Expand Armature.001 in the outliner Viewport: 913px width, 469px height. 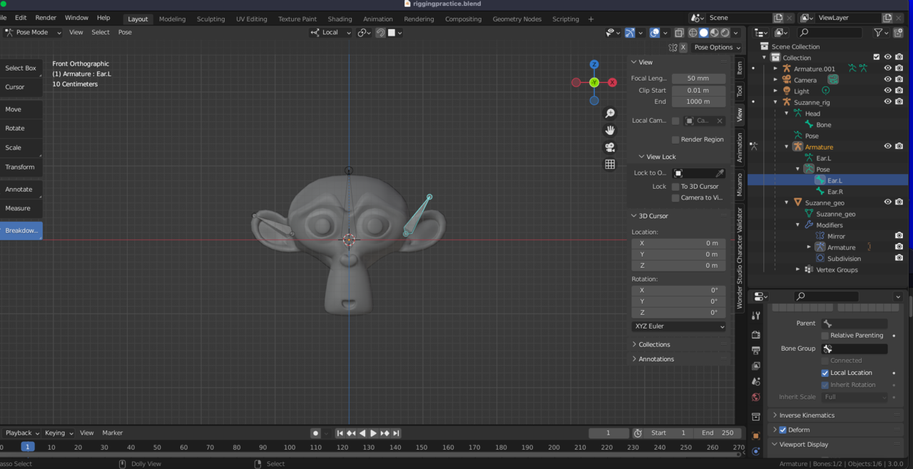click(776, 68)
